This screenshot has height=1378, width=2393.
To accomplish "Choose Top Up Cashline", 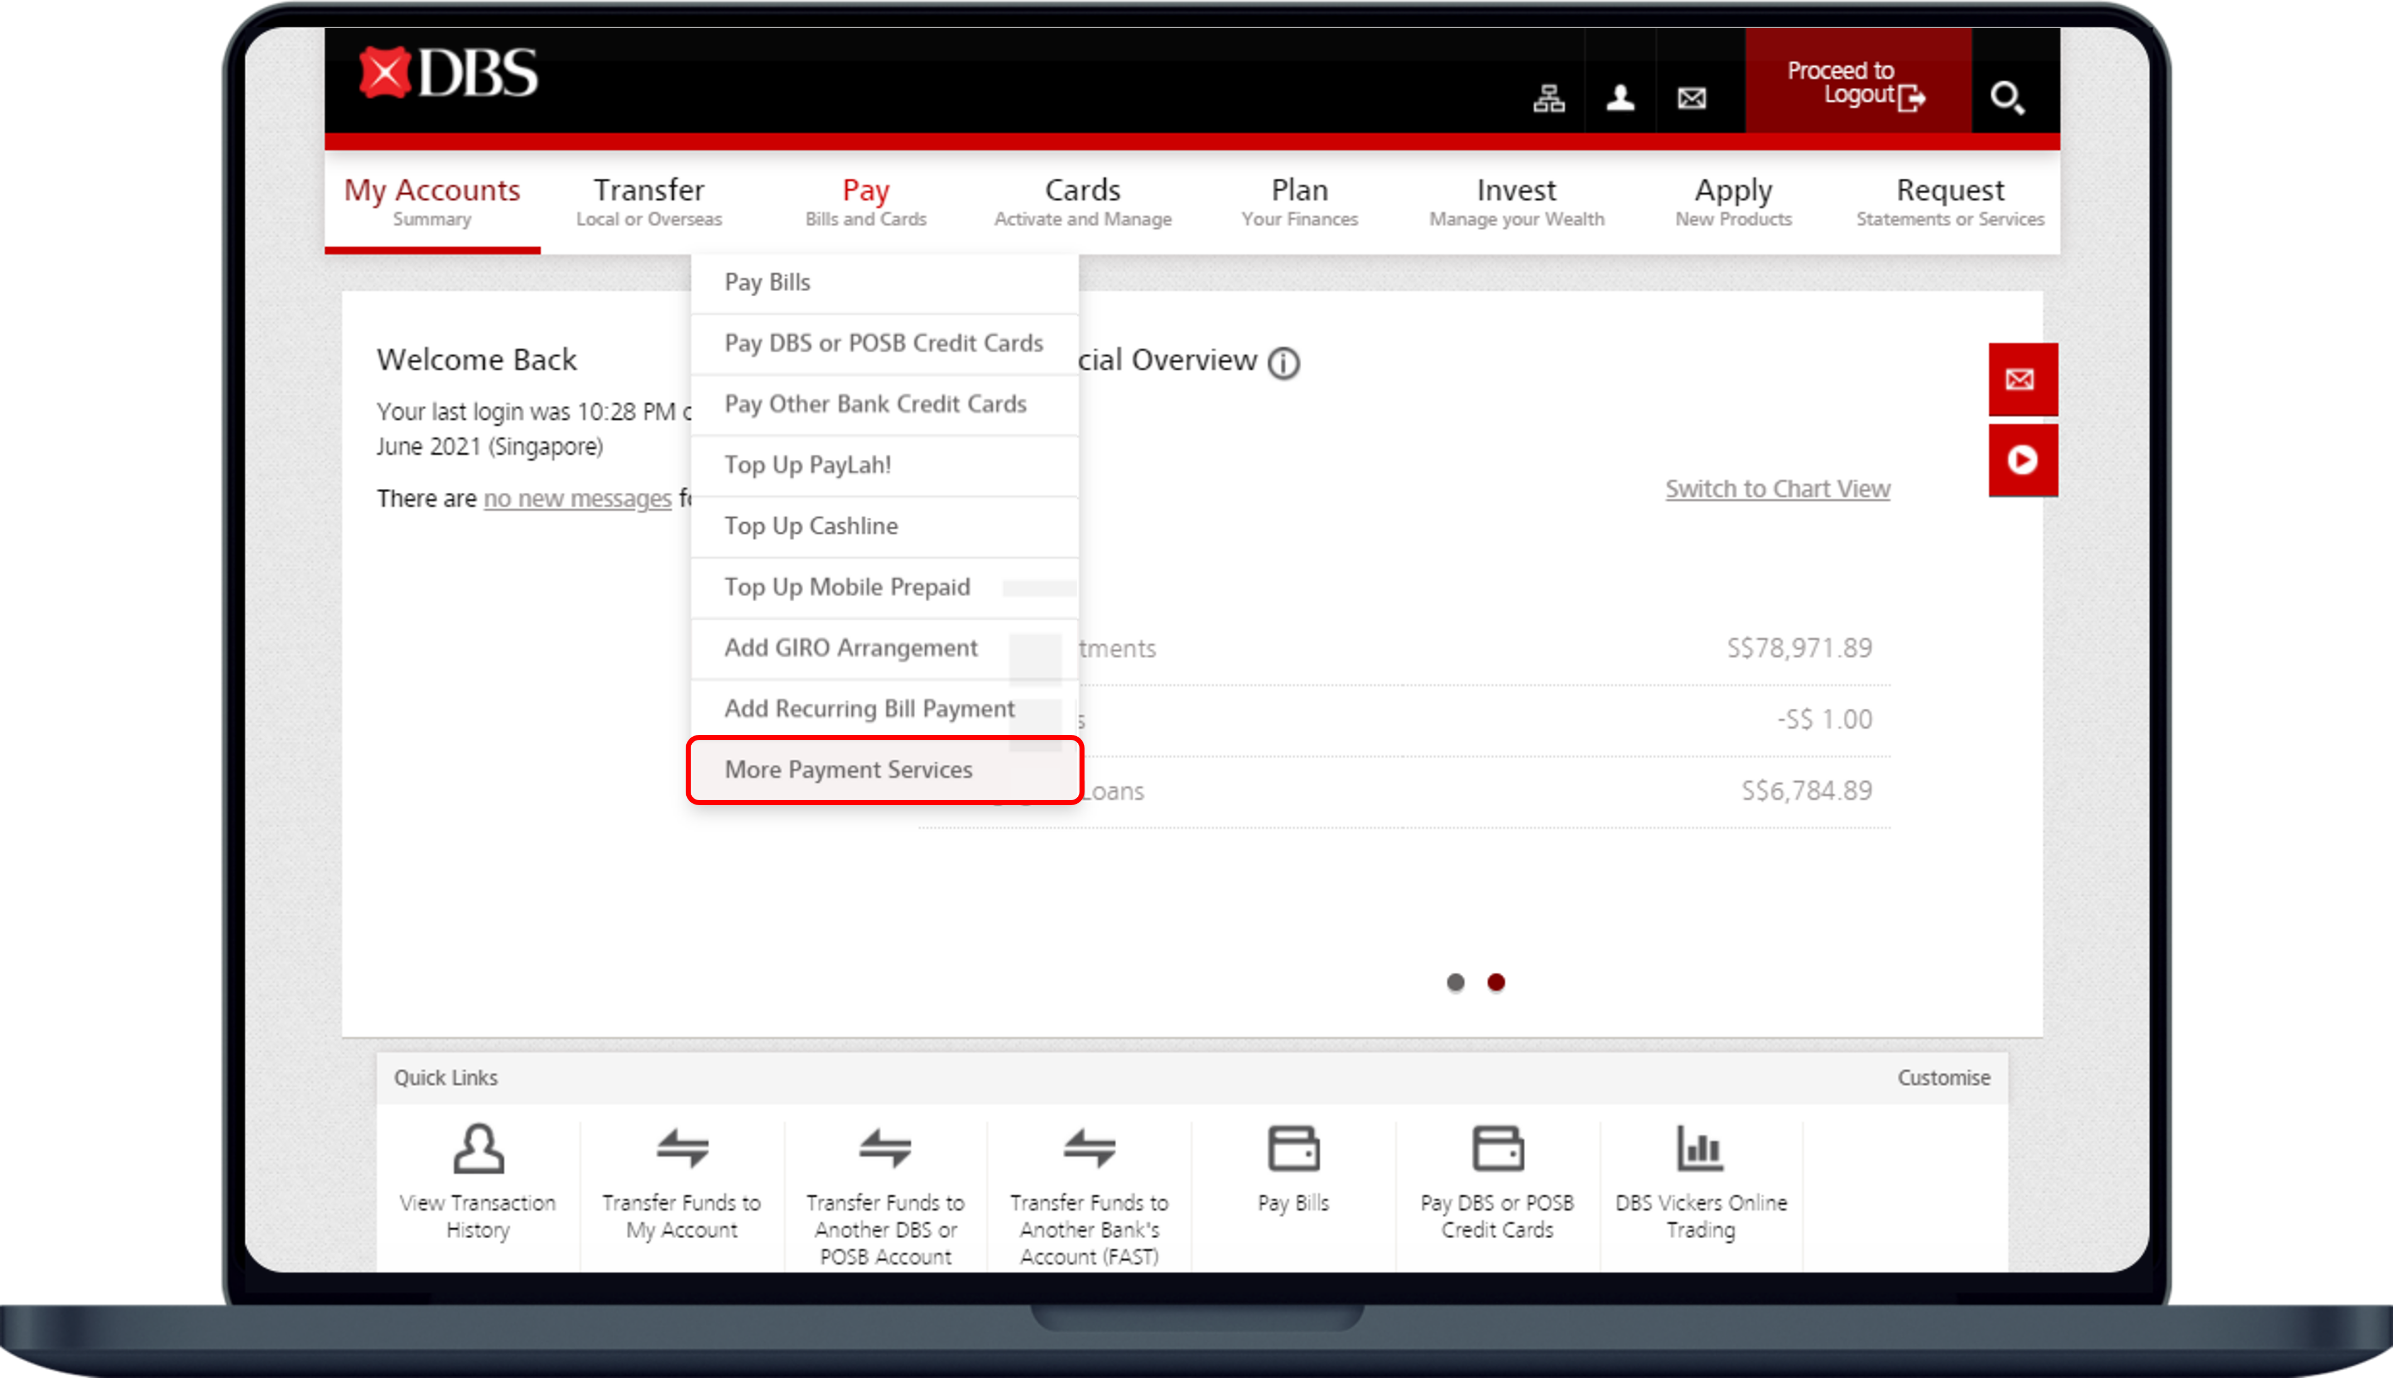I will [884, 526].
